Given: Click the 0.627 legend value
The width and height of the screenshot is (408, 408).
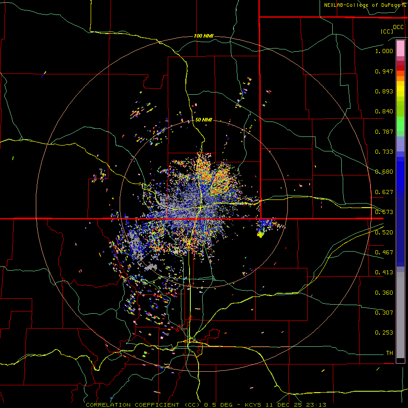Looking at the screenshot, I should click(x=384, y=192).
